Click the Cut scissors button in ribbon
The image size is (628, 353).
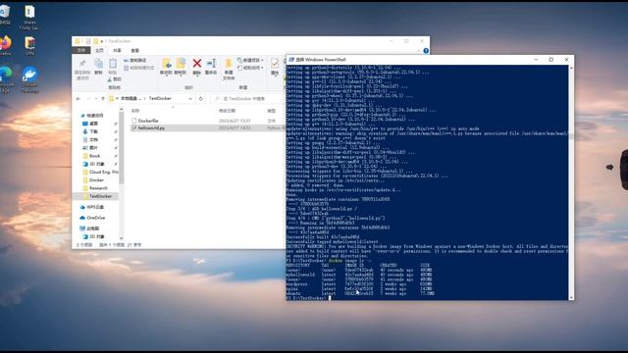115,79
